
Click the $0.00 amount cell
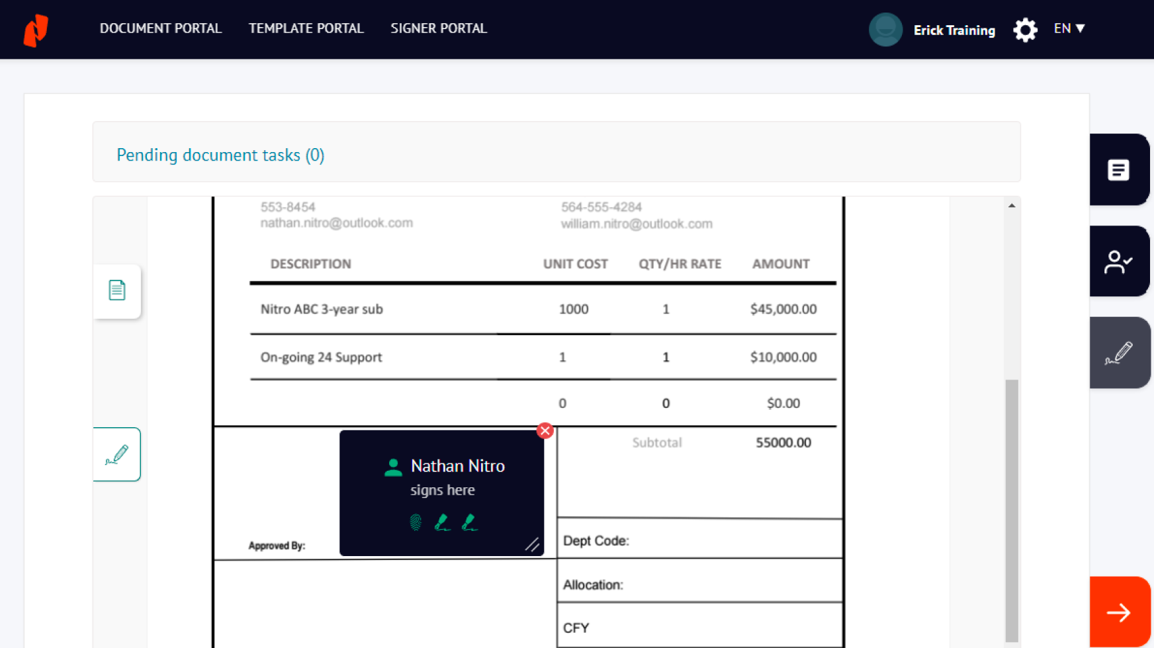tap(783, 403)
